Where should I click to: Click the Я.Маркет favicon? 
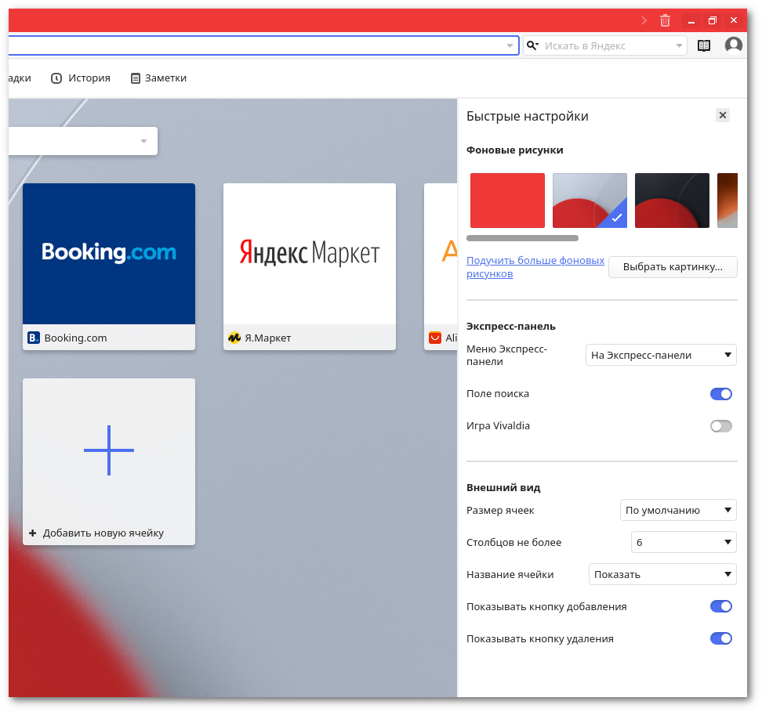pyautogui.click(x=234, y=338)
